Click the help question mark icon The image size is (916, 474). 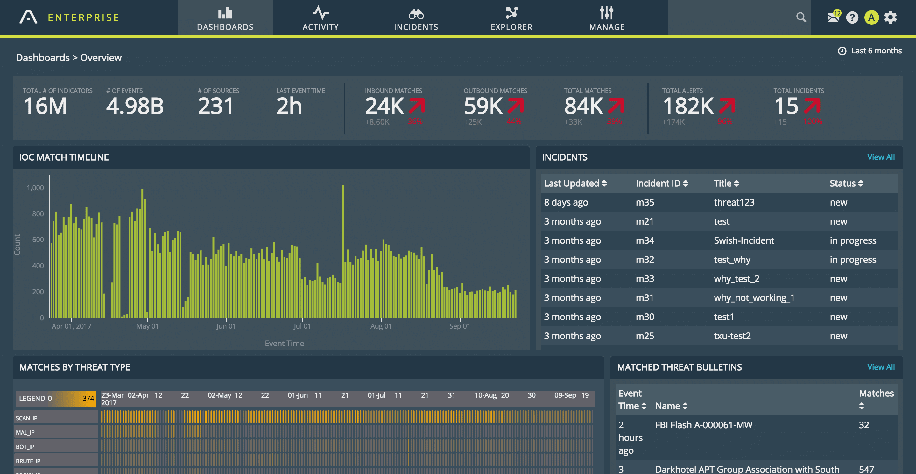pos(852,17)
